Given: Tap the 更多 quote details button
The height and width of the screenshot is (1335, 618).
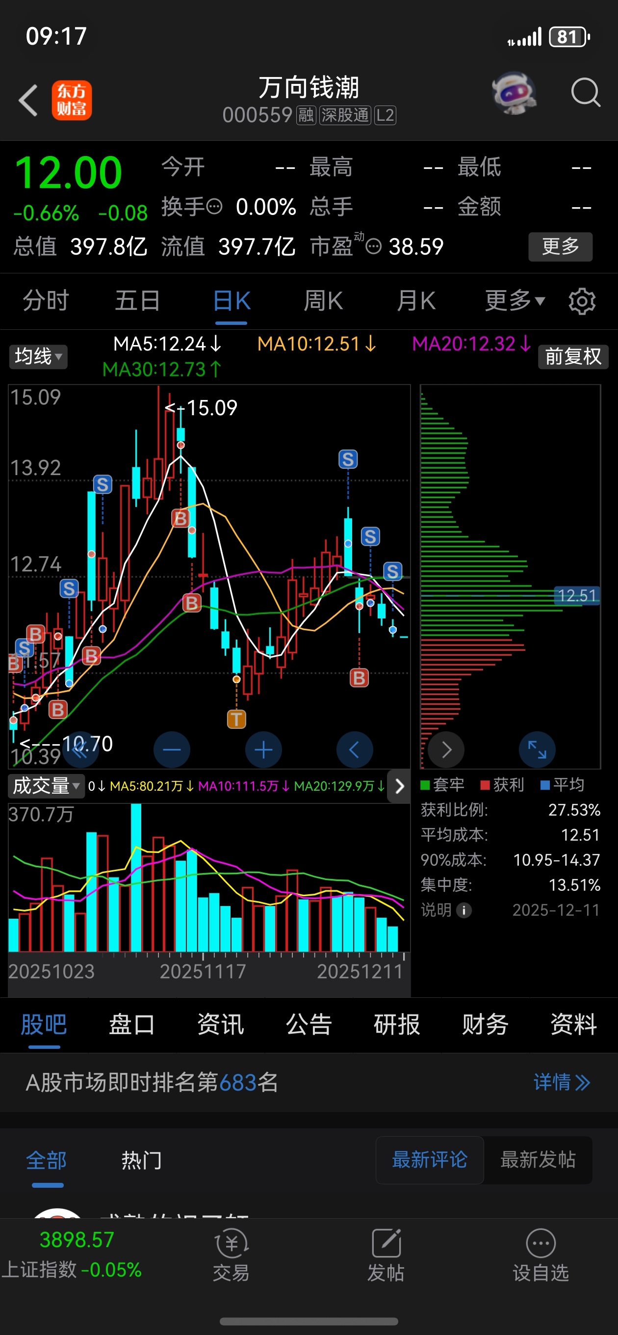Looking at the screenshot, I should tap(561, 247).
